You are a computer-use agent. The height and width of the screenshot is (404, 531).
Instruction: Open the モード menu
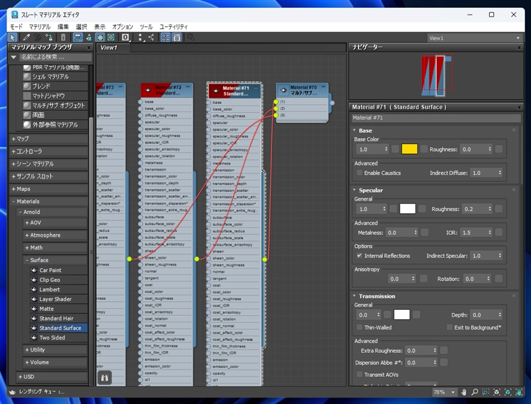pos(16,27)
